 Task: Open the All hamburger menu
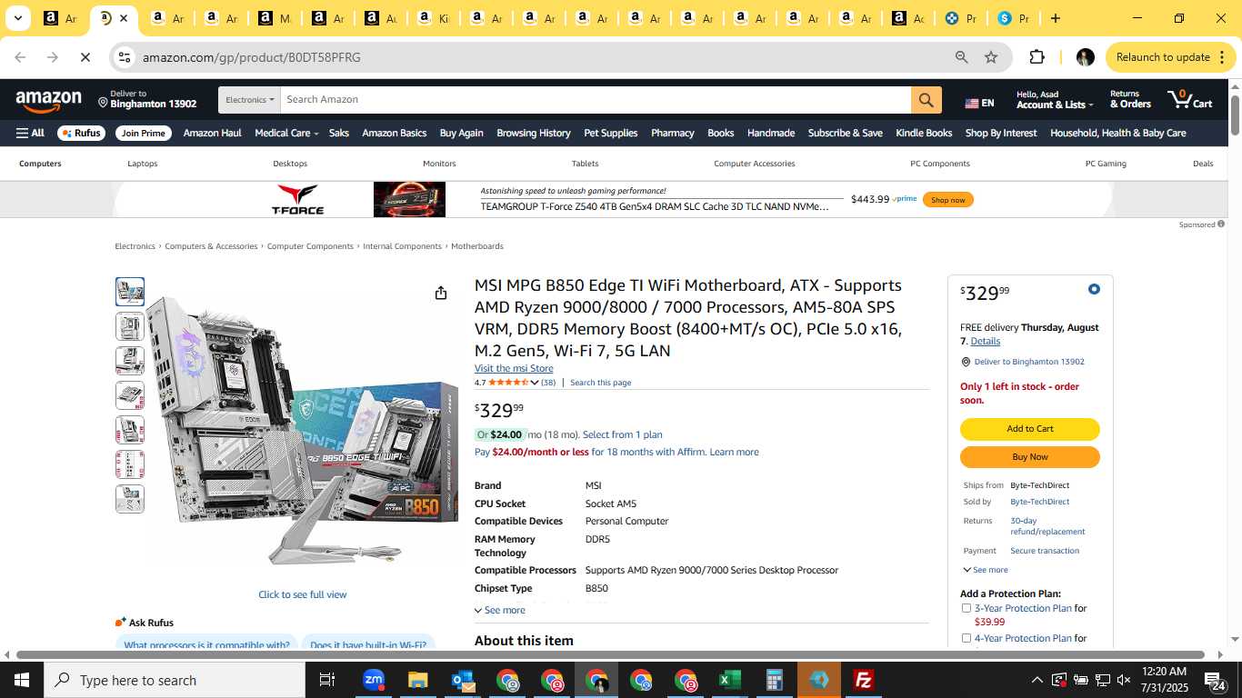tap(30, 133)
